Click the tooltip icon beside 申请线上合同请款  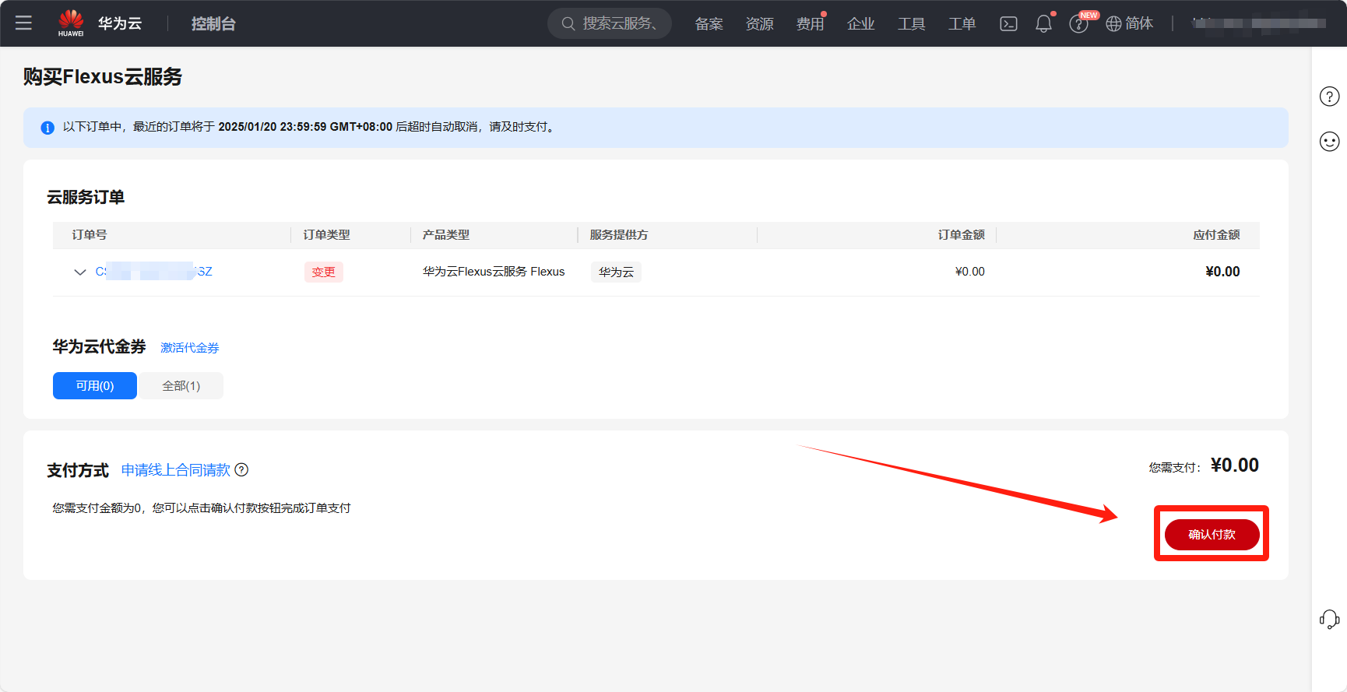point(241,469)
